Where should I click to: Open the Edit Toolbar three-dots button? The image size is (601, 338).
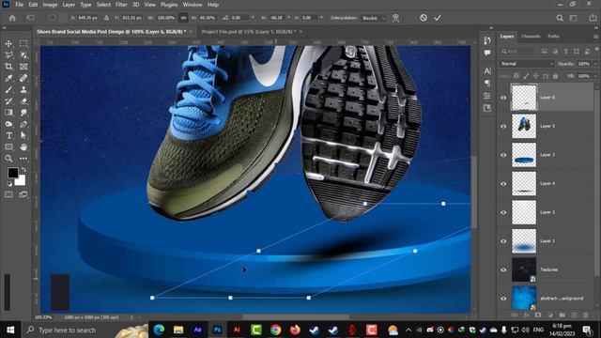23,159
